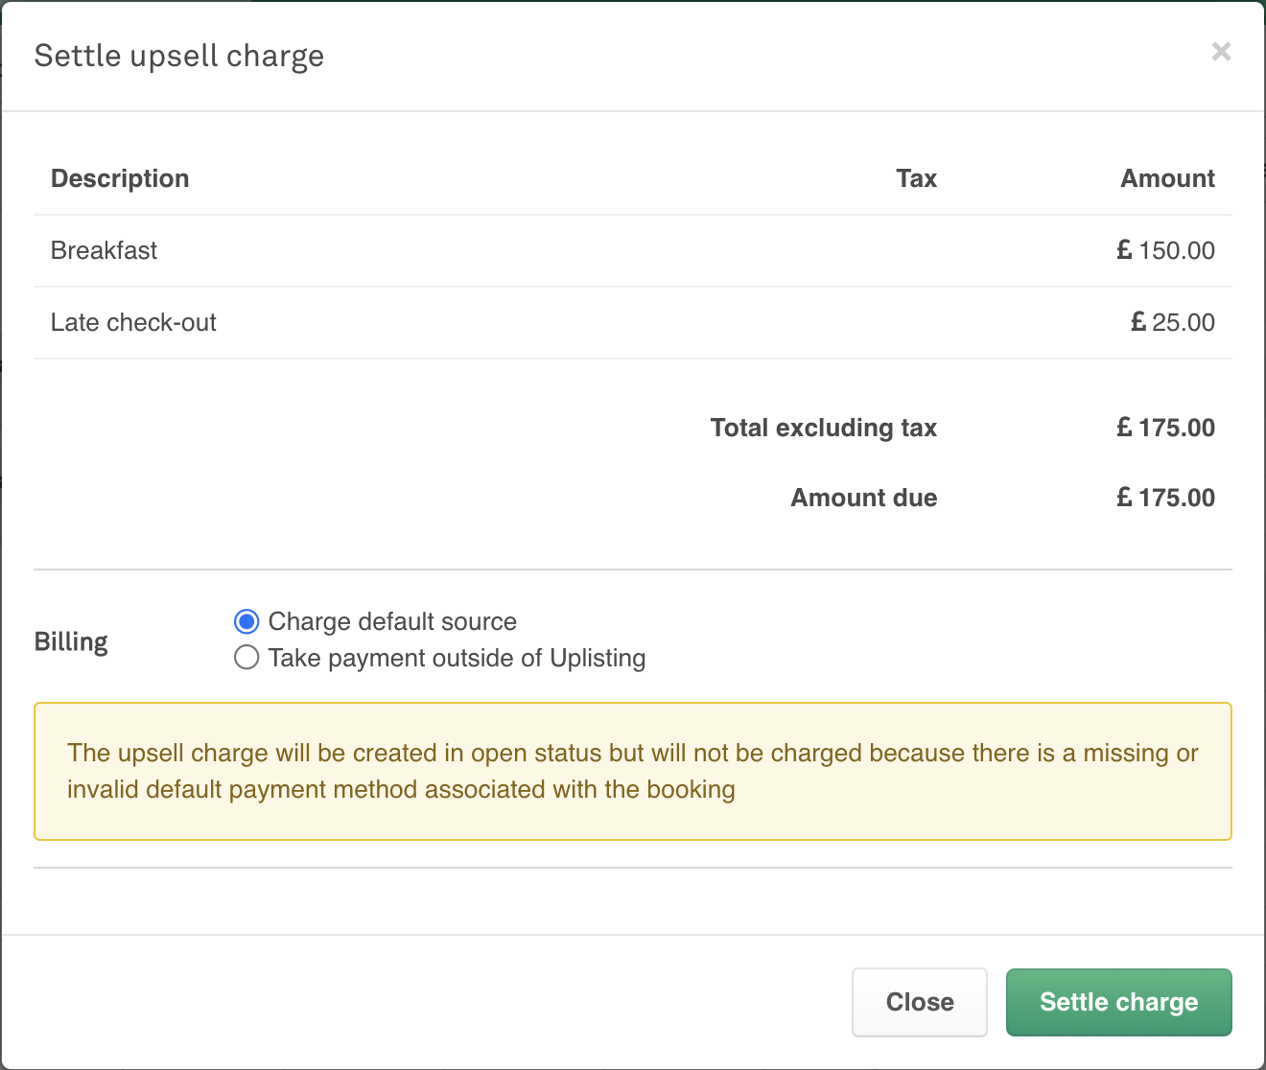Click the £ 25.00 late check-out amount
Image resolution: width=1266 pixels, height=1070 pixels.
pyautogui.click(x=1172, y=323)
